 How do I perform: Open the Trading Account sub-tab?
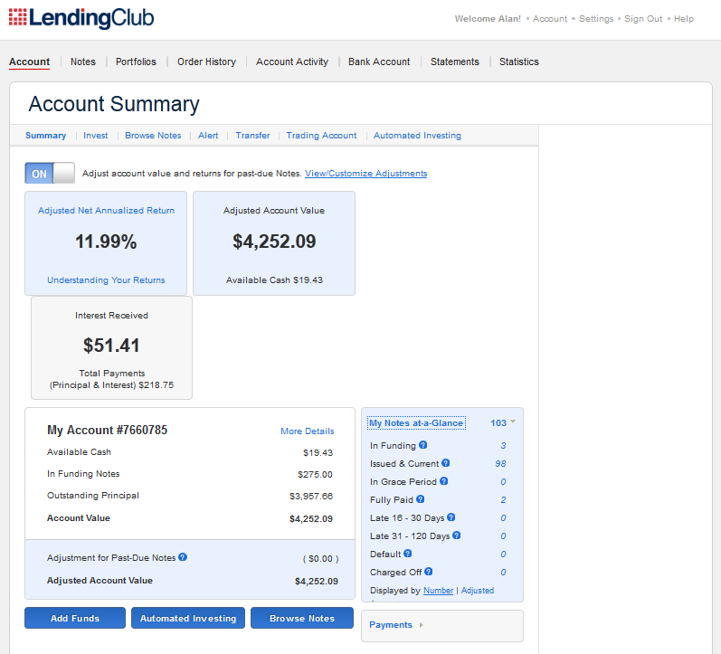(x=321, y=136)
